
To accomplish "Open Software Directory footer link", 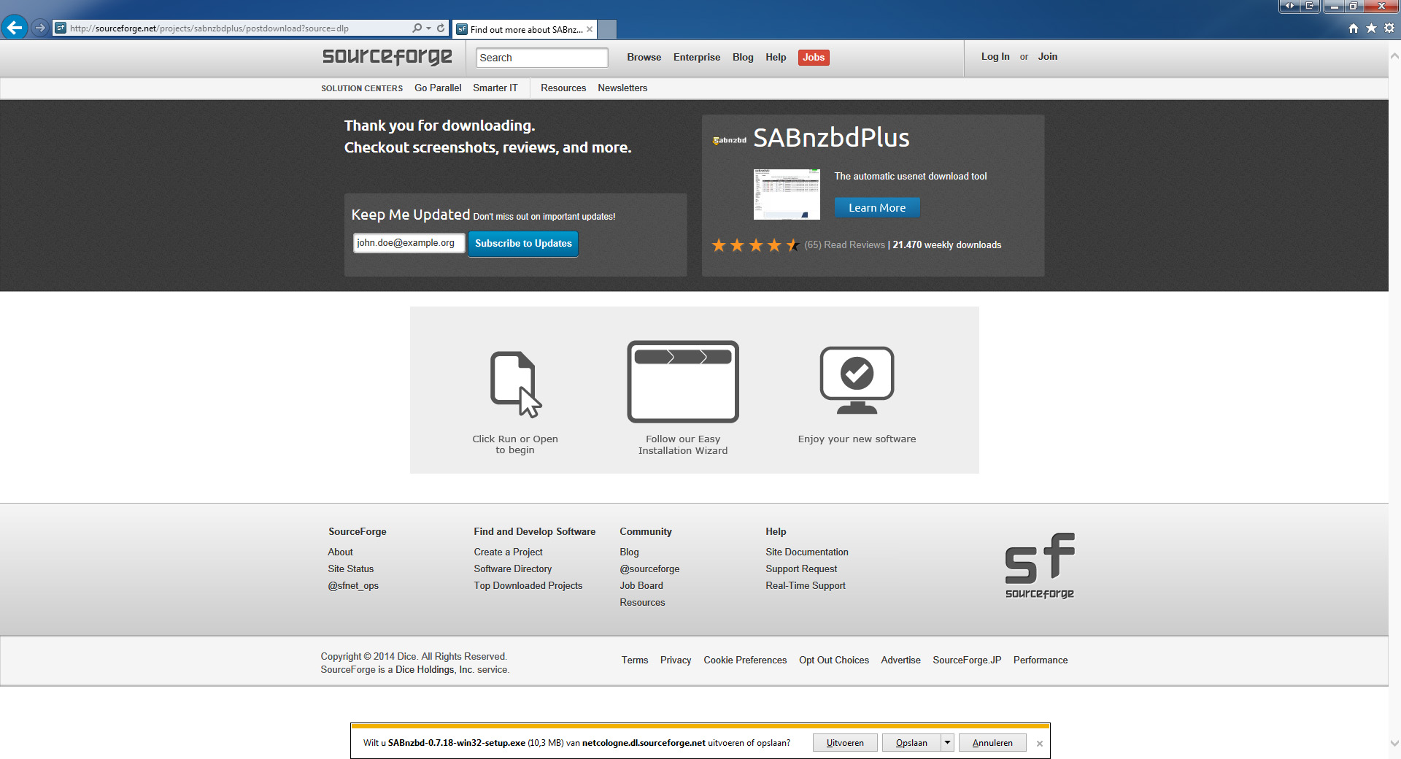I will pos(512,569).
